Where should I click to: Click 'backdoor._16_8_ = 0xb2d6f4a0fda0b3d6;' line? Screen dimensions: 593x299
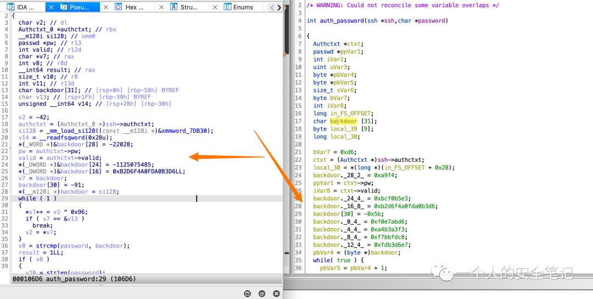[375, 206]
